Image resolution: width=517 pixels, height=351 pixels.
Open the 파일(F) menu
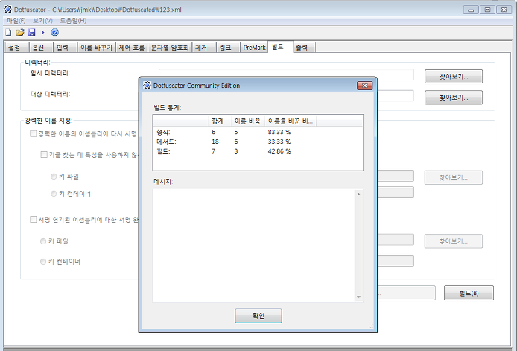click(x=16, y=20)
